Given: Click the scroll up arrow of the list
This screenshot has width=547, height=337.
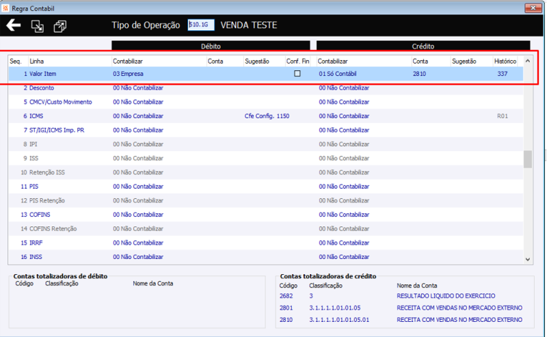Looking at the screenshot, I should [x=527, y=61].
